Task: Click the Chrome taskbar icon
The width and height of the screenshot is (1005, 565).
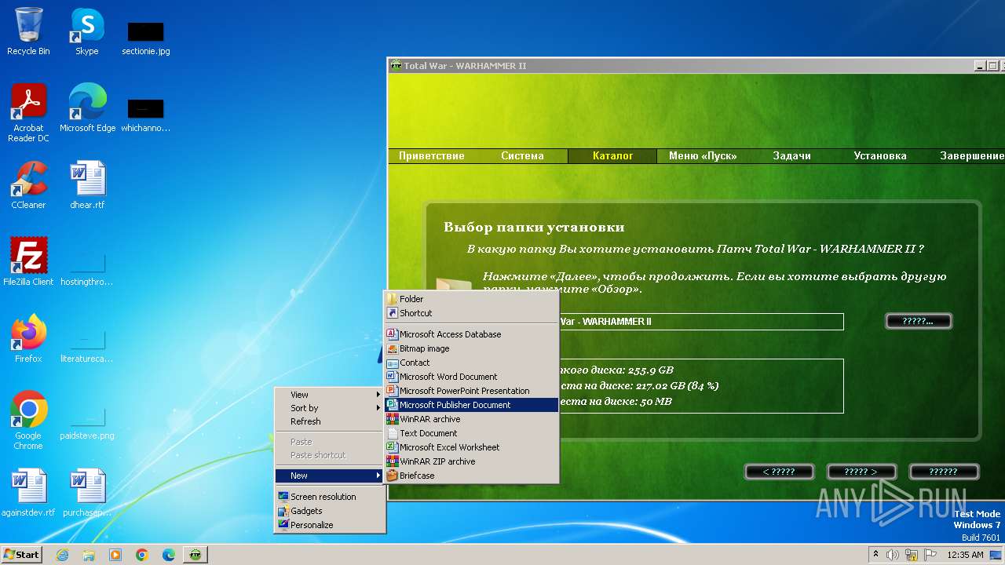Action: coord(142,555)
